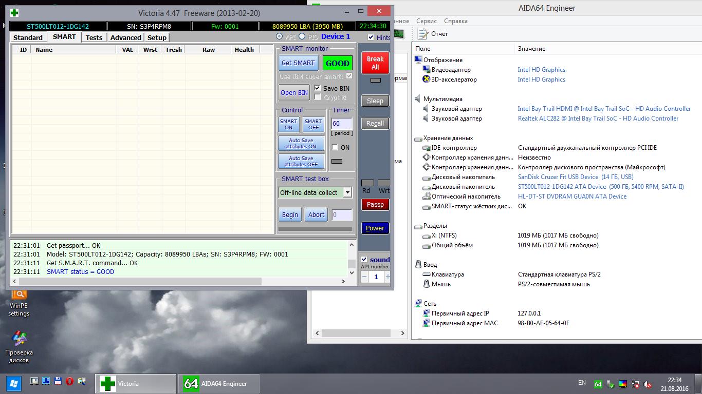Click the Get SMART button

pyautogui.click(x=298, y=63)
